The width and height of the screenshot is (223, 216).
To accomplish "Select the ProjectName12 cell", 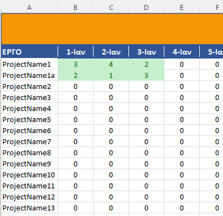I will pos(30,197).
